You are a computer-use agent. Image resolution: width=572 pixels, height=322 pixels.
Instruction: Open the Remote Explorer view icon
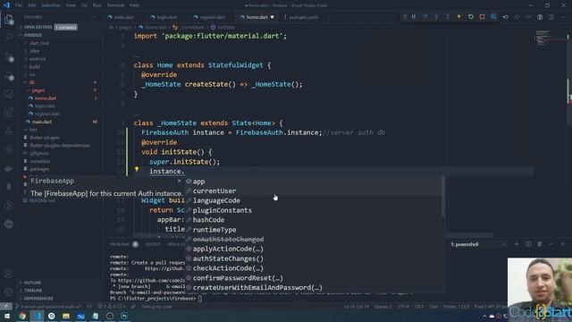[x=9, y=94]
